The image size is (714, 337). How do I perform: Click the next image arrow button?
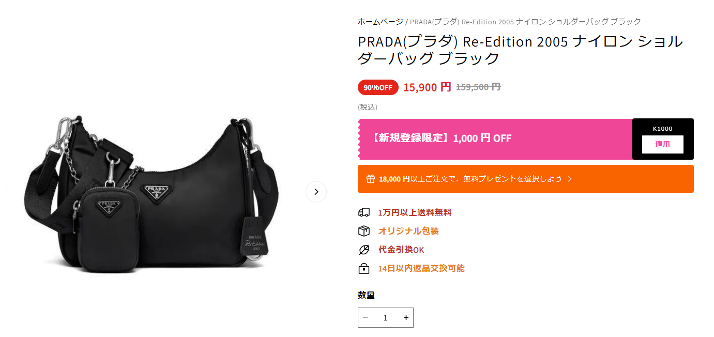pyautogui.click(x=316, y=192)
